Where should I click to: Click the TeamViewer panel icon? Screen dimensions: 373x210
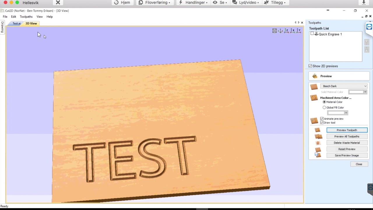tap(369, 27)
